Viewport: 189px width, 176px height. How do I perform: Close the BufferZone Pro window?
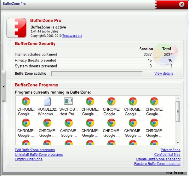coord(181,4)
